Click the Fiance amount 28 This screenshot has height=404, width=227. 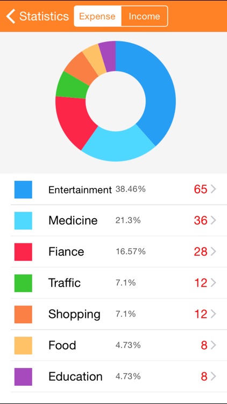201,252
